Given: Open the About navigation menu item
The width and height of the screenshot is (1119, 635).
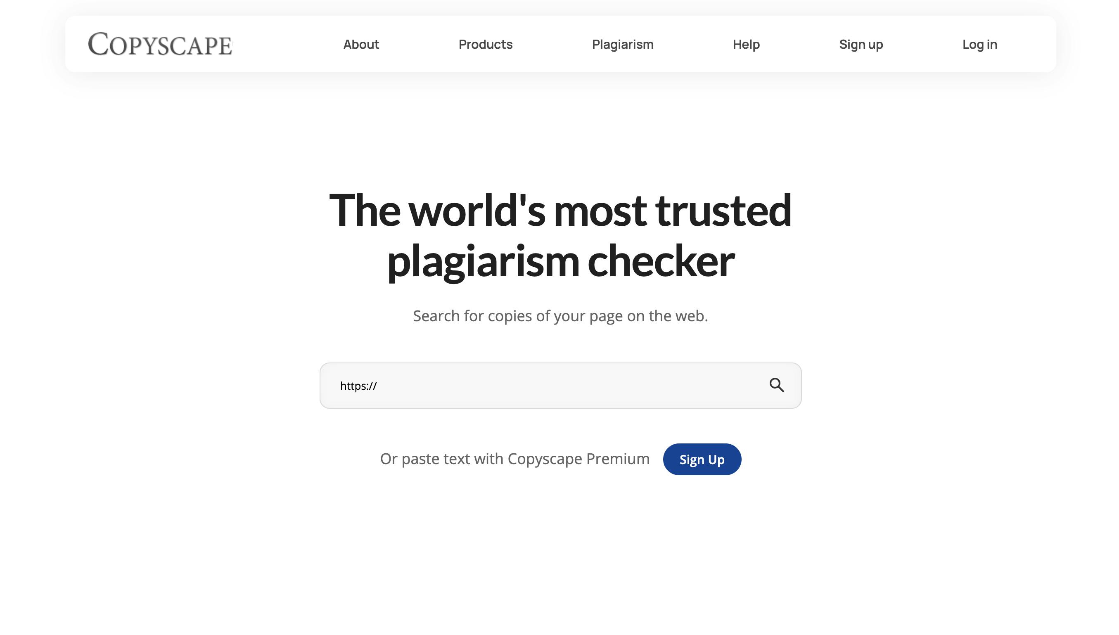Looking at the screenshot, I should 361,44.
